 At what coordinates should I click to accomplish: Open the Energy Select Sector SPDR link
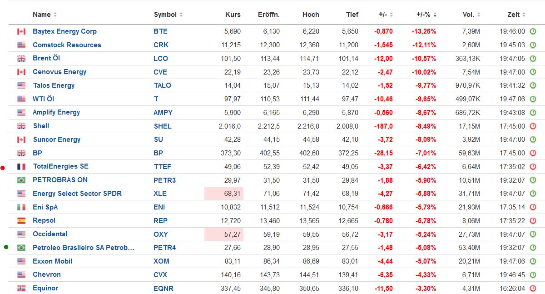click(x=77, y=194)
